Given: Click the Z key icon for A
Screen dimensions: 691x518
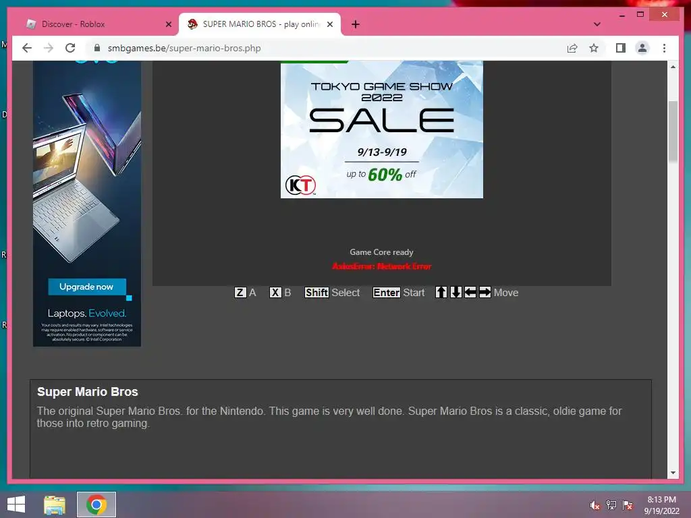Looking at the screenshot, I should [x=240, y=293].
